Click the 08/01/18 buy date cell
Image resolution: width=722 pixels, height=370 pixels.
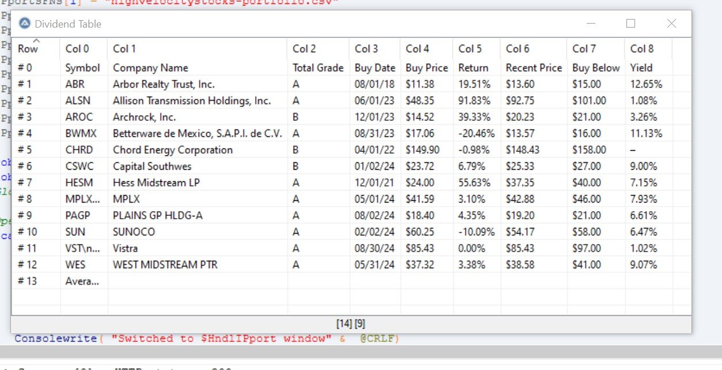pyautogui.click(x=375, y=84)
